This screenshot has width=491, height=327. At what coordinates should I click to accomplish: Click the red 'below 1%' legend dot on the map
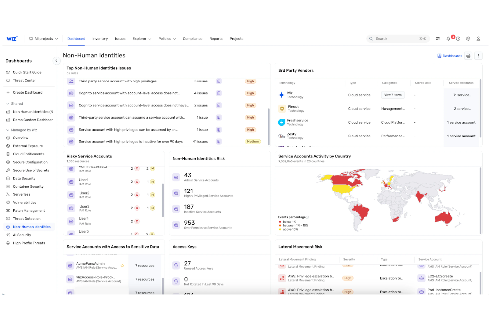pyautogui.click(x=281, y=222)
